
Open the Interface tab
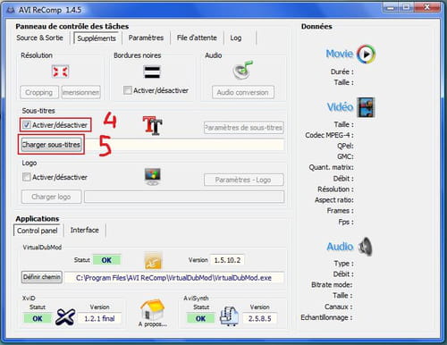pos(85,230)
